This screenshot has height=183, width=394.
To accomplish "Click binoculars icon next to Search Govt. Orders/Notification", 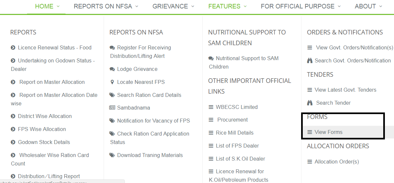I will (x=310, y=61).
